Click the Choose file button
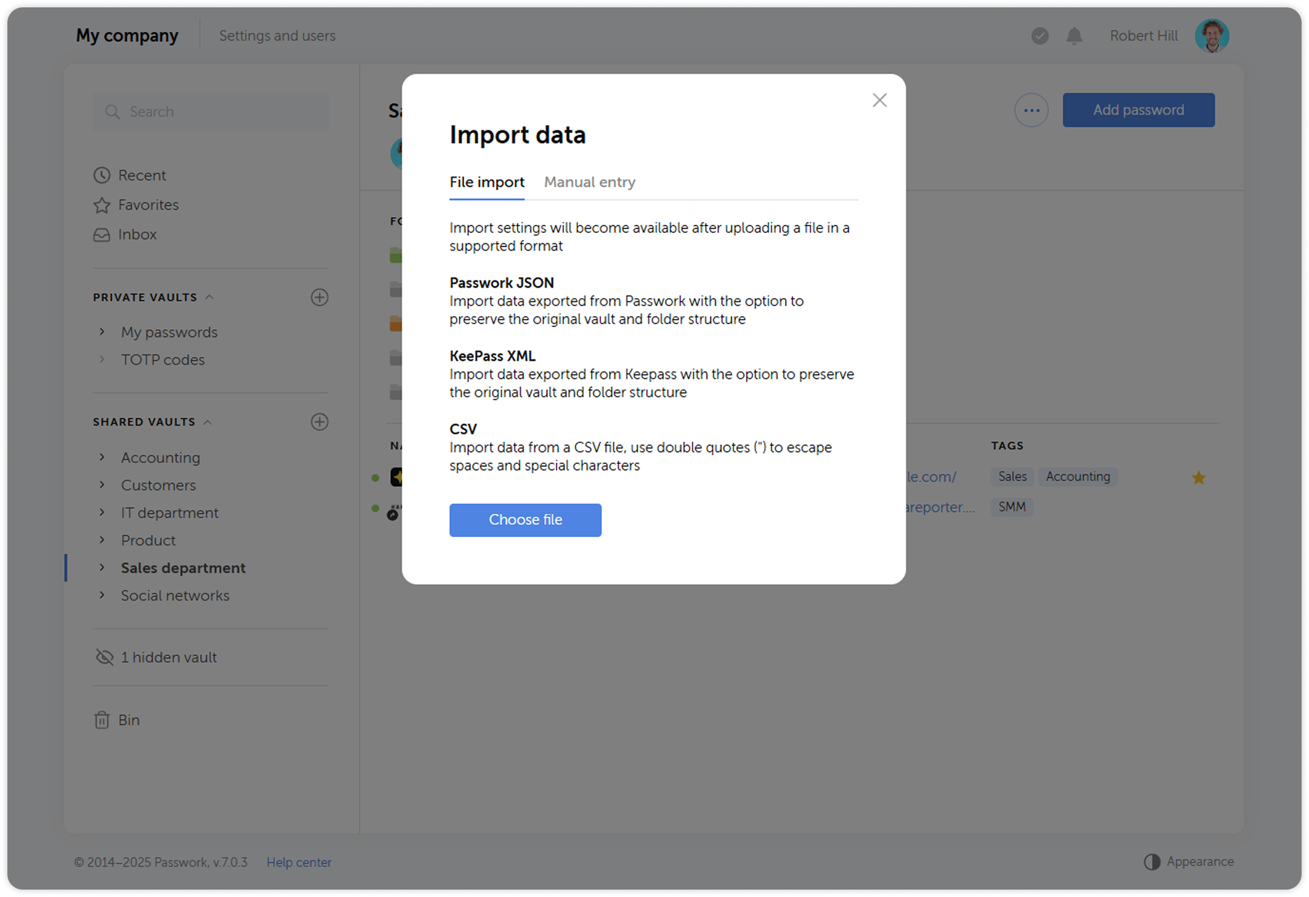 [x=525, y=519]
